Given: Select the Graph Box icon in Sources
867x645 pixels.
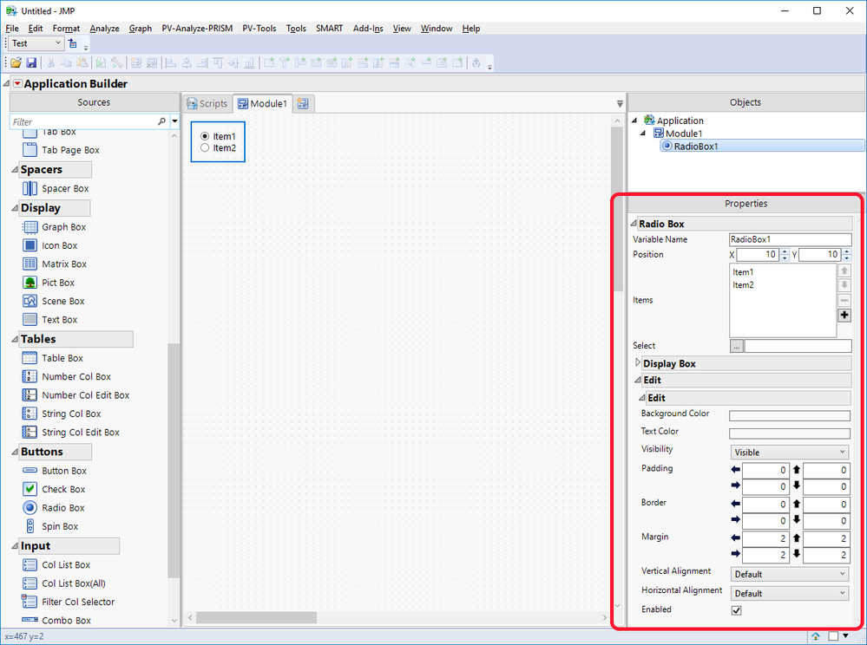Looking at the screenshot, I should tap(29, 227).
